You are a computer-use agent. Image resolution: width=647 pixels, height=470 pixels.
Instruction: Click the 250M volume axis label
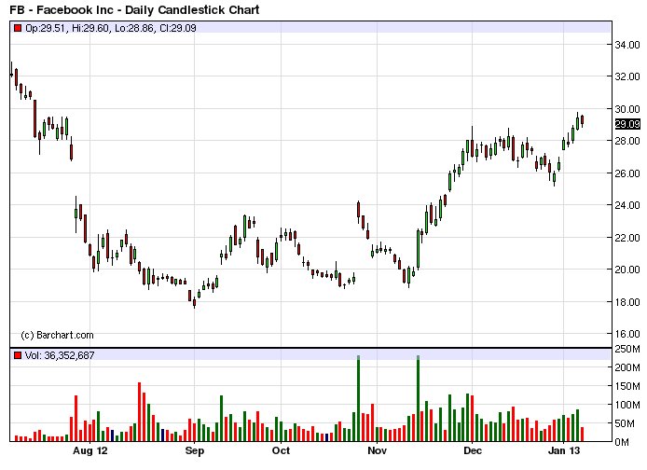click(x=627, y=349)
